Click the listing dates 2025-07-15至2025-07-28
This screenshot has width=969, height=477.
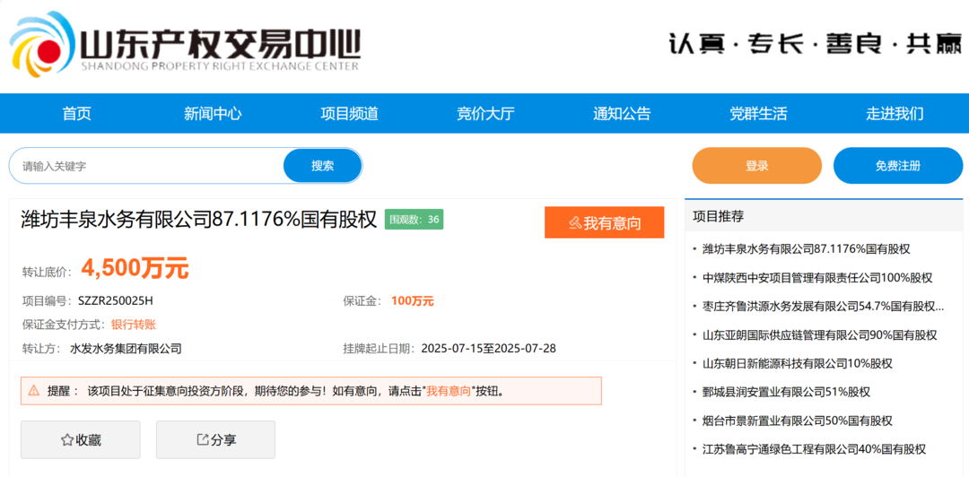click(489, 349)
